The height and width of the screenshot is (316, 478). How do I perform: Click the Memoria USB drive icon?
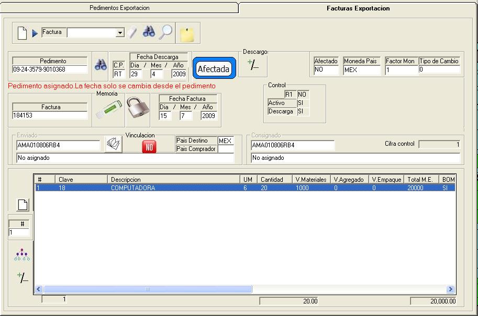pos(108,110)
